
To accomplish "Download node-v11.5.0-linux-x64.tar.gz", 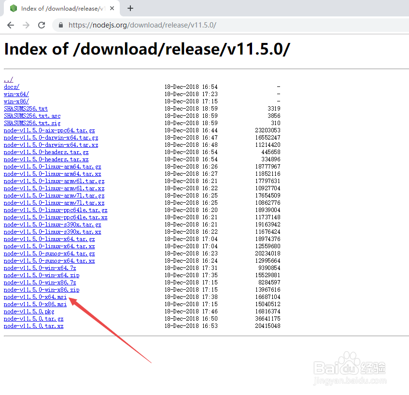I will pyautogui.click(x=49, y=239).
